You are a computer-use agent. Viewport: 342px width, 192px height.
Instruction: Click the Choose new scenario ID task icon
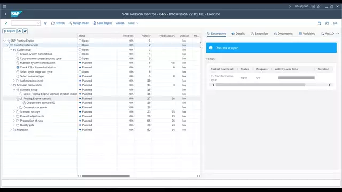24,103
